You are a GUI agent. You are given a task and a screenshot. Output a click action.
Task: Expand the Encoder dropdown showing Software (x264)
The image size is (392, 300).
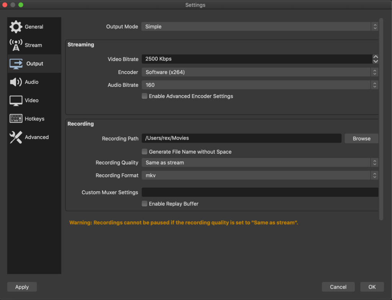[260, 72]
